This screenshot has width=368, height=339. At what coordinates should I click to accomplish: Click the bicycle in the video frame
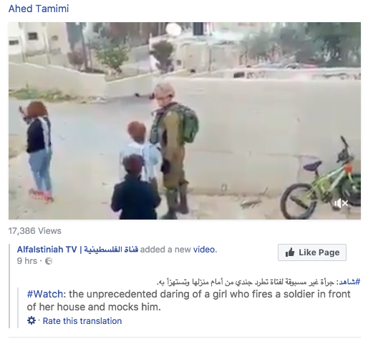[x=321, y=181]
